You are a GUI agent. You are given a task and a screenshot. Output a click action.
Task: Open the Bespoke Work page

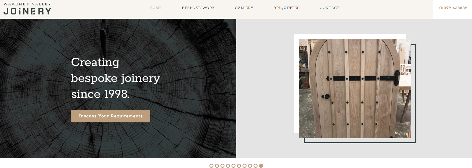point(198,8)
